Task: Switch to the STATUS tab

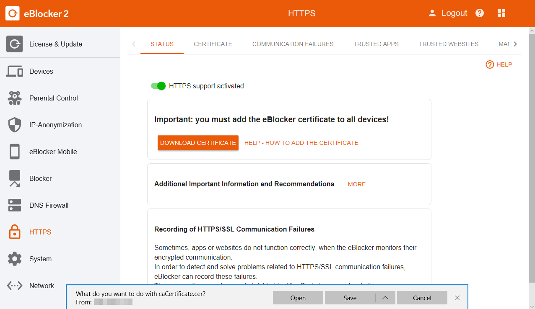Action: pyautogui.click(x=162, y=44)
